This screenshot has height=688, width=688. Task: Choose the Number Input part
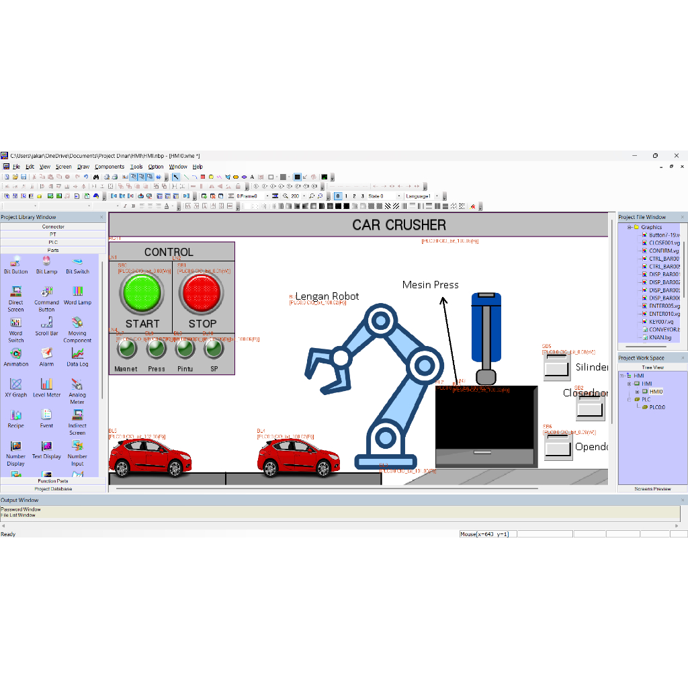[77, 451]
